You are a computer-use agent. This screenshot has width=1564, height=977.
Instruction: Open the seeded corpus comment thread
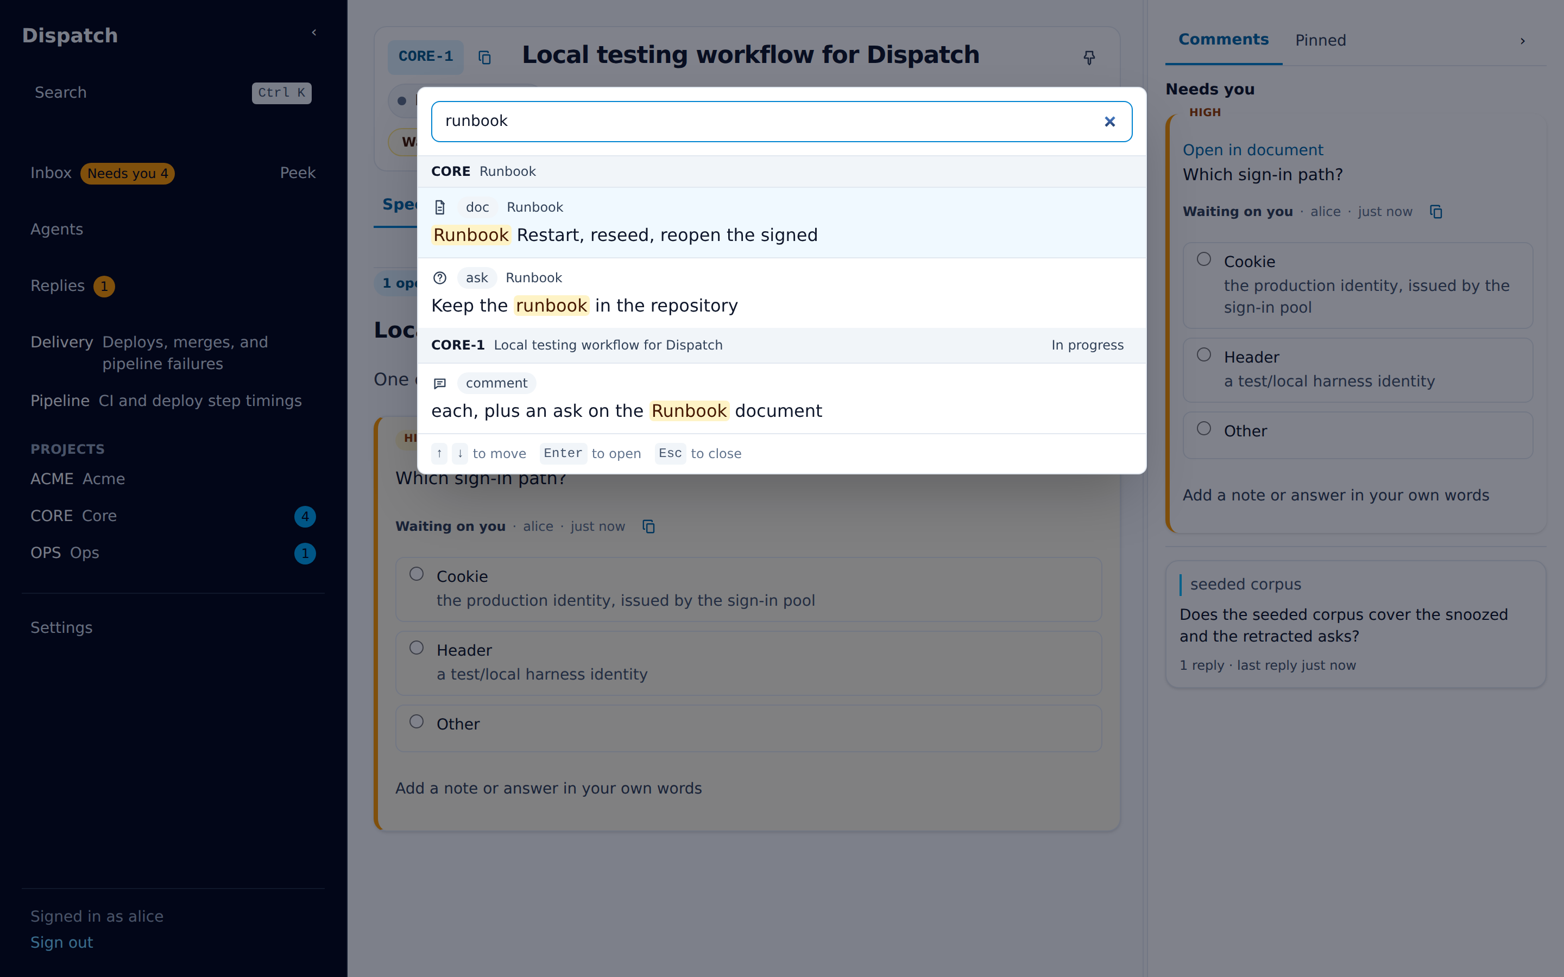tap(1355, 624)
